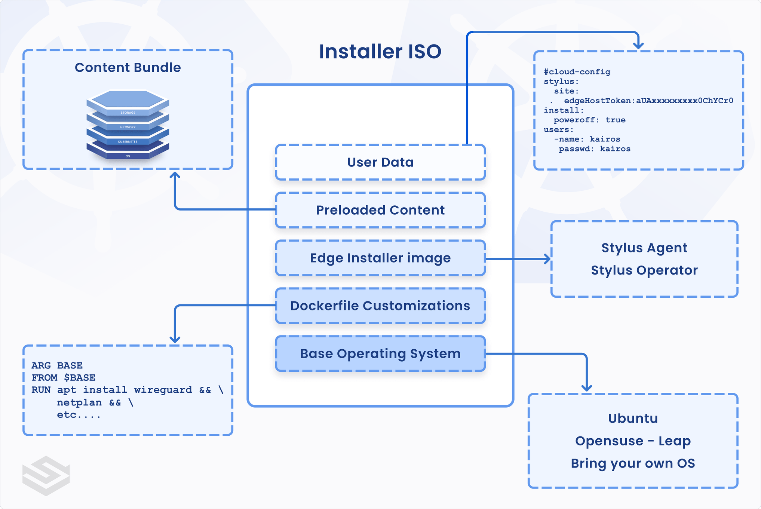
Task: Click the Edge Installer image box
Action: (x=380, y=258)
